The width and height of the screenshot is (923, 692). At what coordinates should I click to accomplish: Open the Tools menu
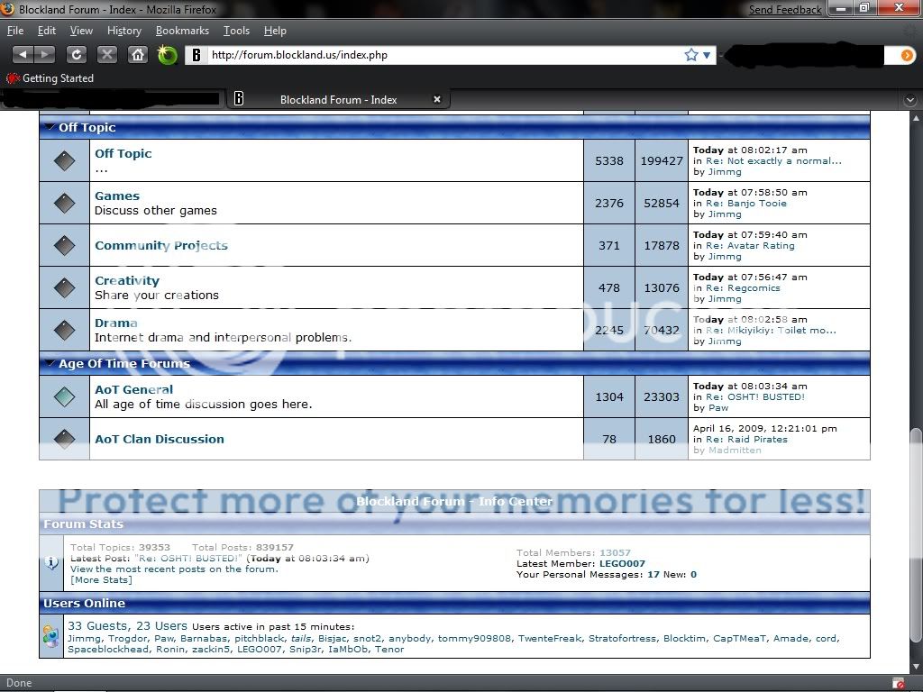click(237, 31)
